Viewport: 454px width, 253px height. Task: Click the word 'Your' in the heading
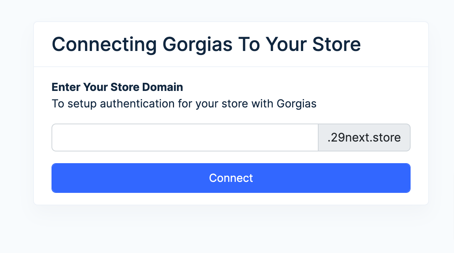coord(286,44)
